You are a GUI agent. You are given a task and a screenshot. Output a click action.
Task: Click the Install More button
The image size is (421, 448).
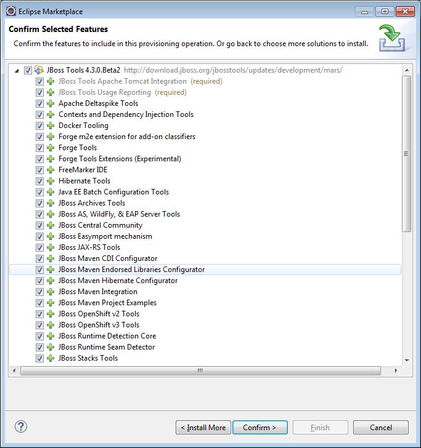[203, 428]
